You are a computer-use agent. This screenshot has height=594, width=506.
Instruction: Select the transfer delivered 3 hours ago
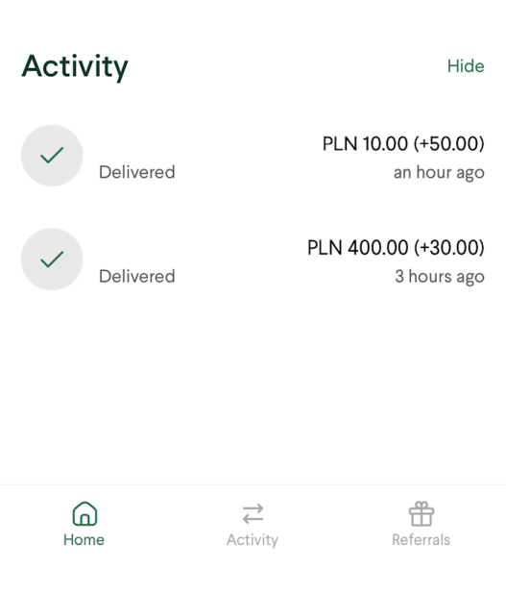253,260
